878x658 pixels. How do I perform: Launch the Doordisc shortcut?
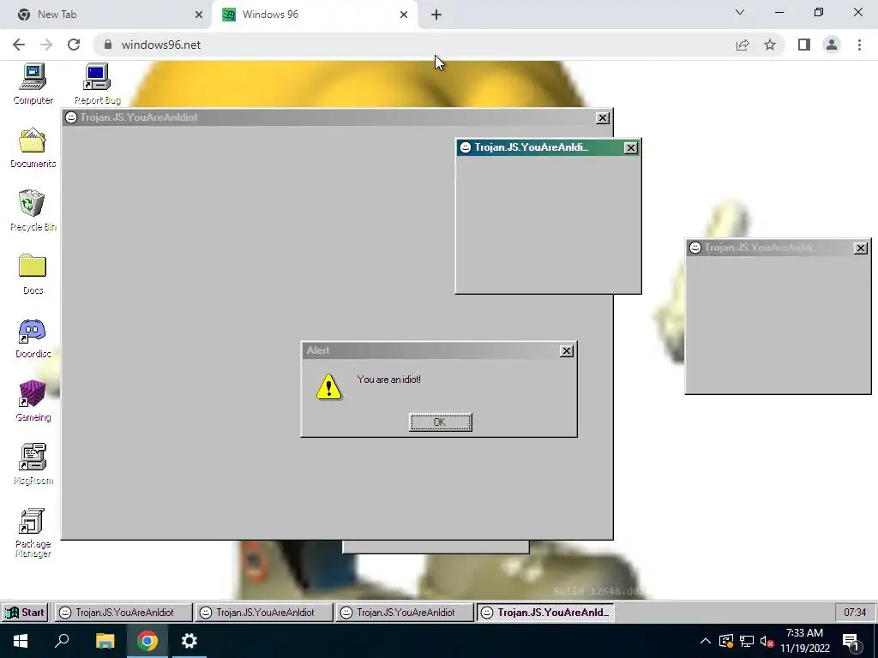pyautogui.click(x=33, y=338)
